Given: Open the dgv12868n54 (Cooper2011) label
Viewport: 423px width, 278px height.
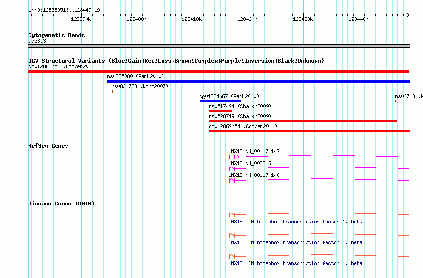Looking at the screenshot, I should point(63,66).
